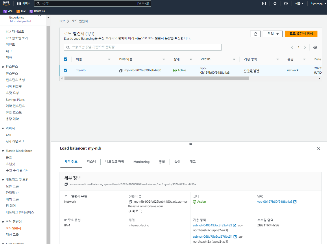Sort by the DNS 이름 column
The image size is (327, 244).
(164, 59)
